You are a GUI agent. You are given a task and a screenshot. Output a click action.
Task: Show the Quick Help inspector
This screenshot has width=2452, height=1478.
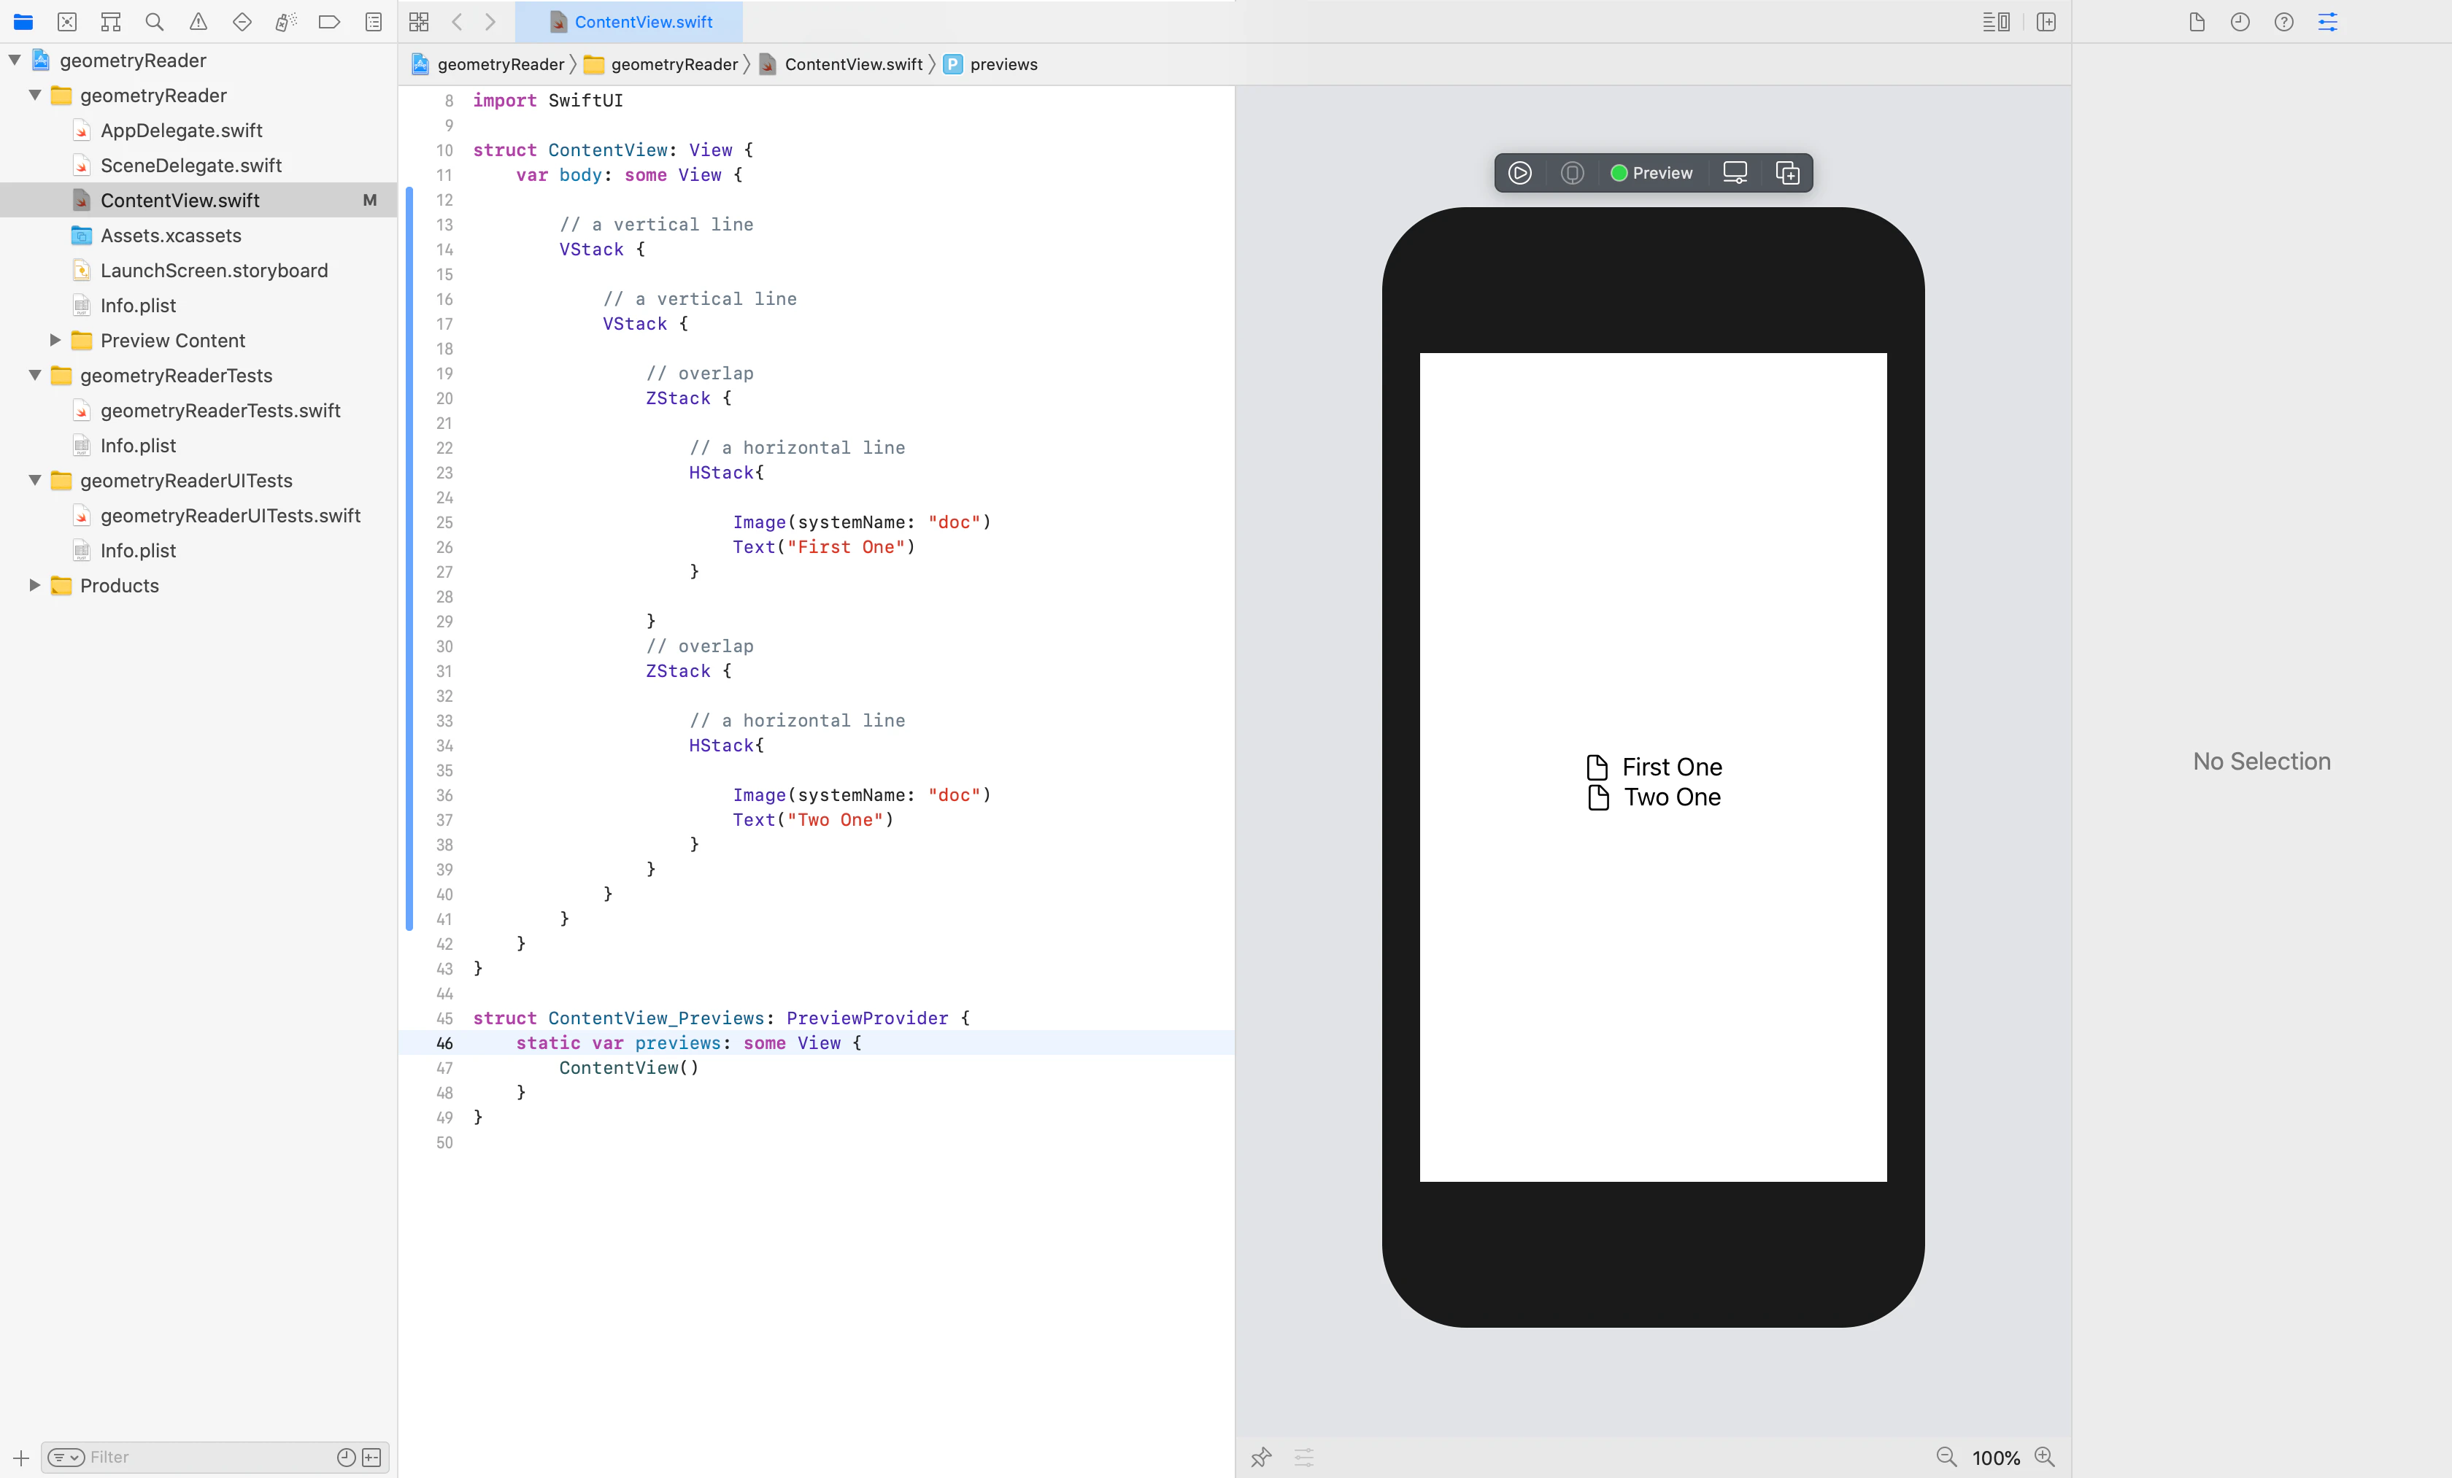click(2284, 22)
